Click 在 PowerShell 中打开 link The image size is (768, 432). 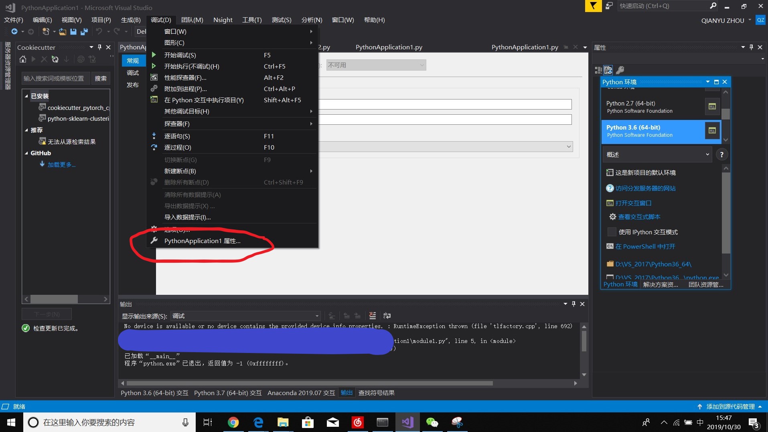point(645,246)
